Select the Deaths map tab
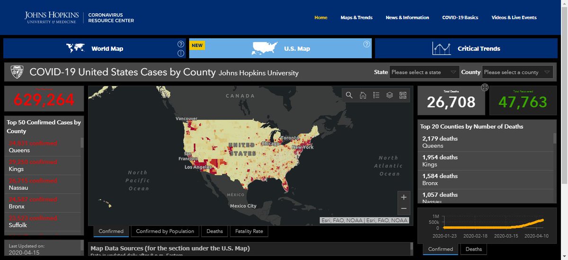The height and width of the screenshot is (260, 568). click(x=214, y=231)
